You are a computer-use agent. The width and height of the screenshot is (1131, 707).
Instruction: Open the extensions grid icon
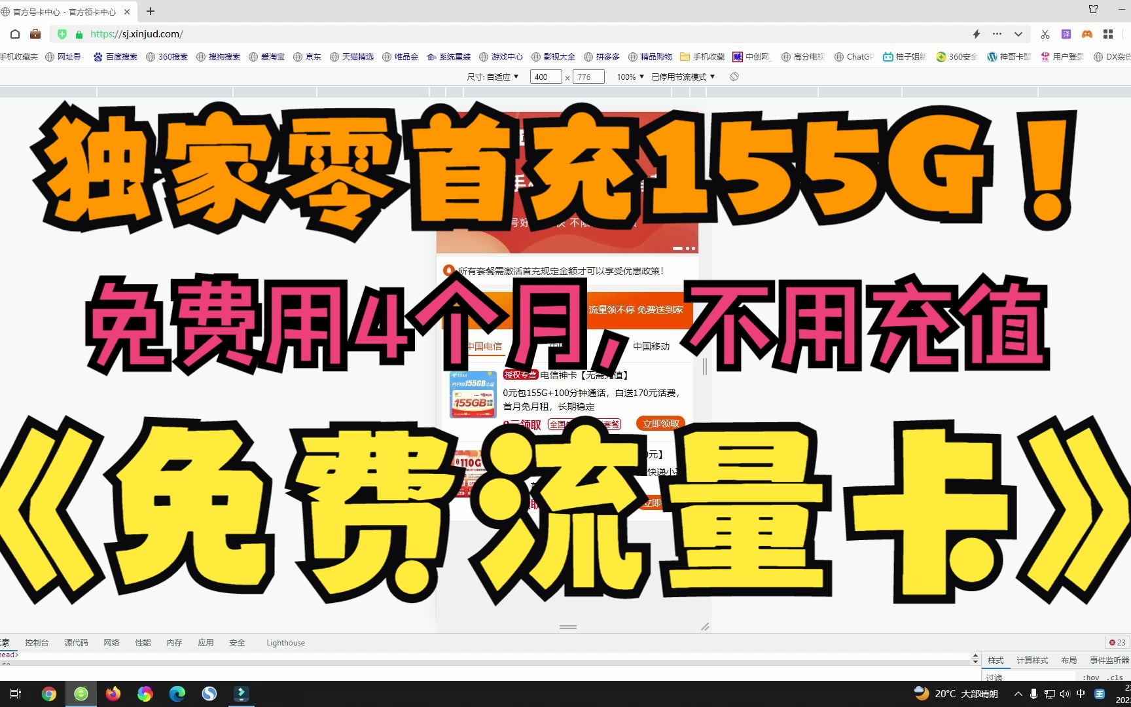pyautogui.click(x=1108, y=34)
